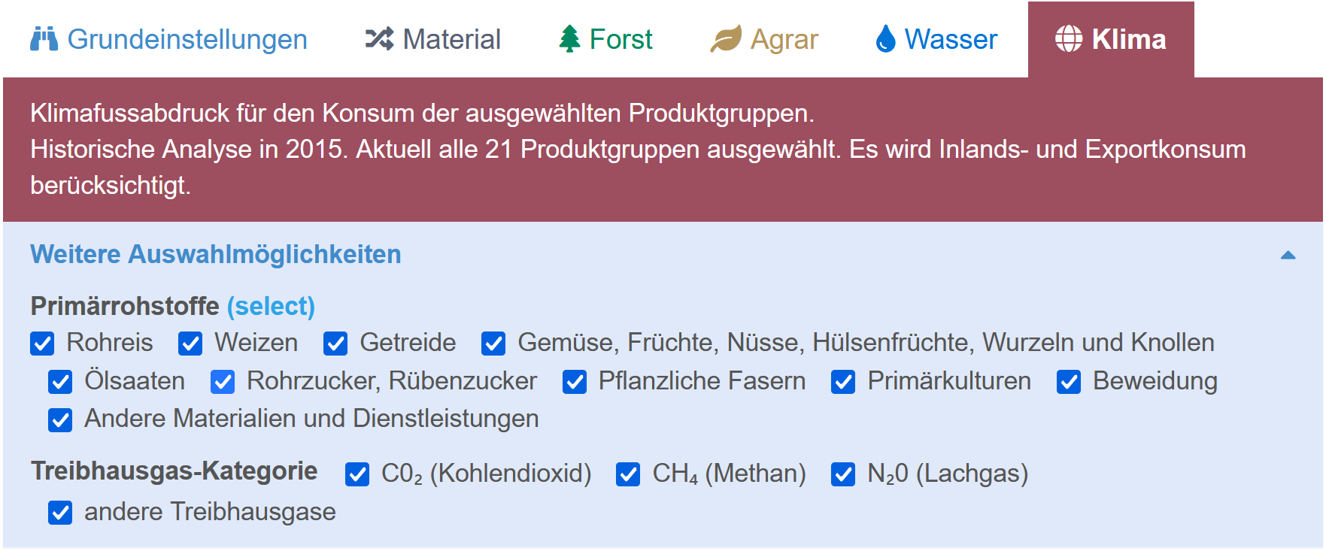Uncheck the Rohreis checkbox
Viewport: 1326px width, 551px height.
42,344
